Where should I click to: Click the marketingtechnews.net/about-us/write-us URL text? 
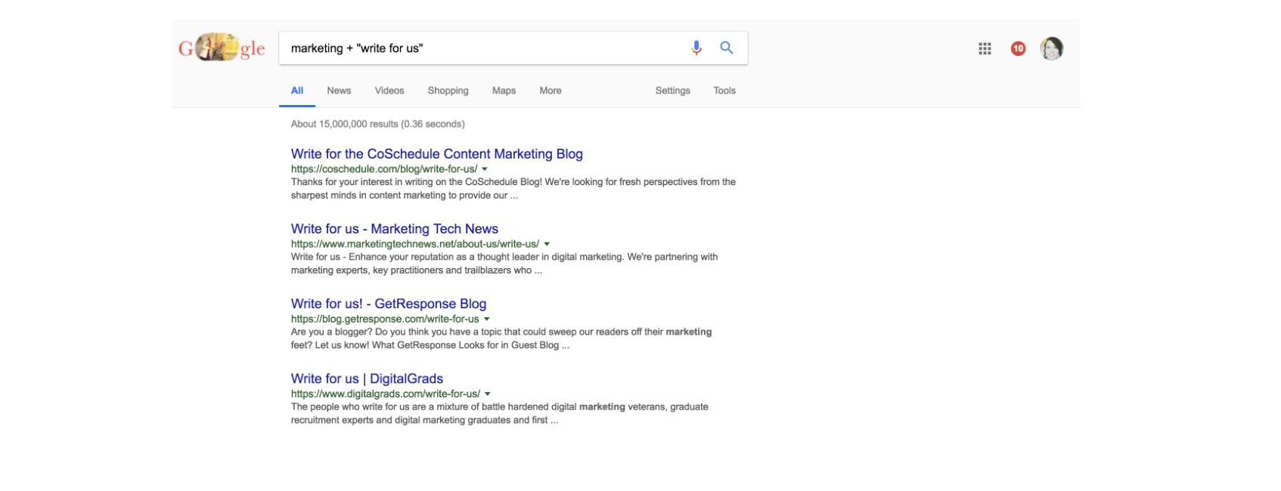click(x=415, y=244)
